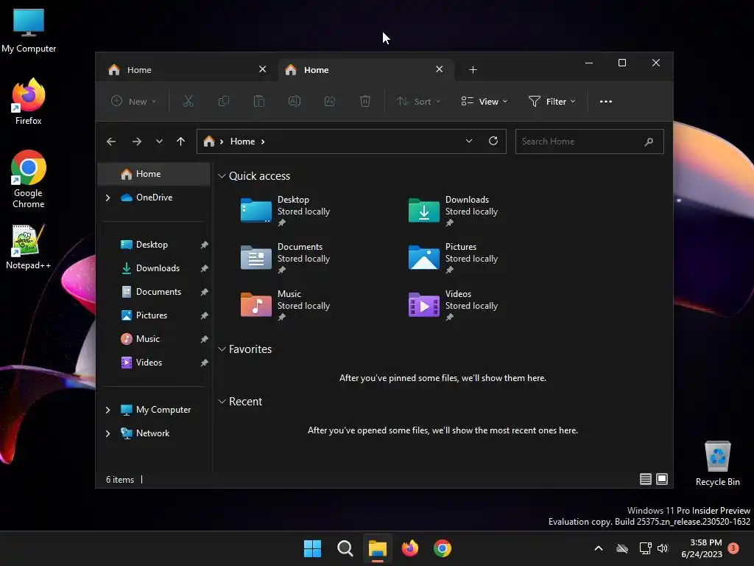Select My Computer desktop icon
Screen dimensions: 754x566
(29, 30)
